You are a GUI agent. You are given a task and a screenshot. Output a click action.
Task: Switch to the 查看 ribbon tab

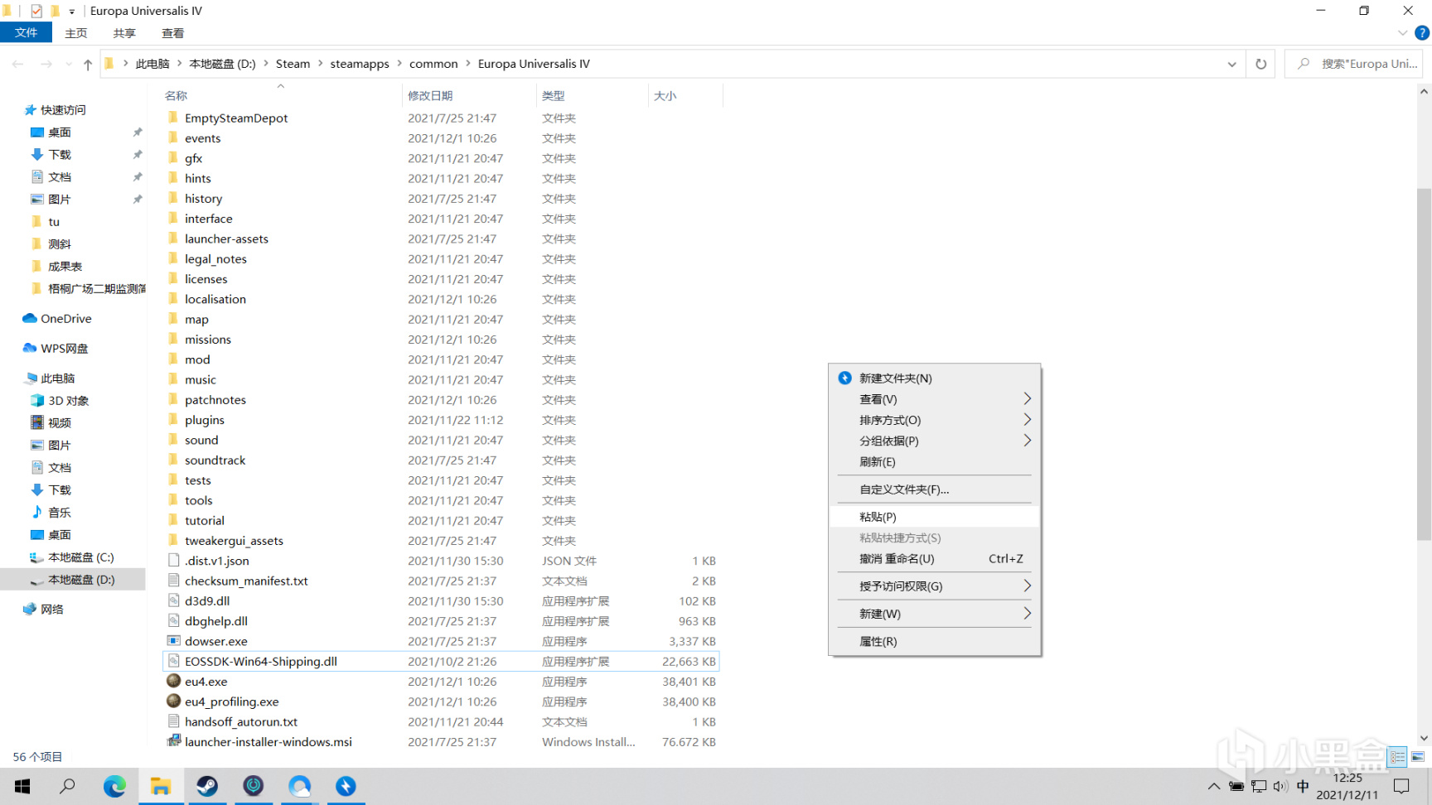[172, 33]
